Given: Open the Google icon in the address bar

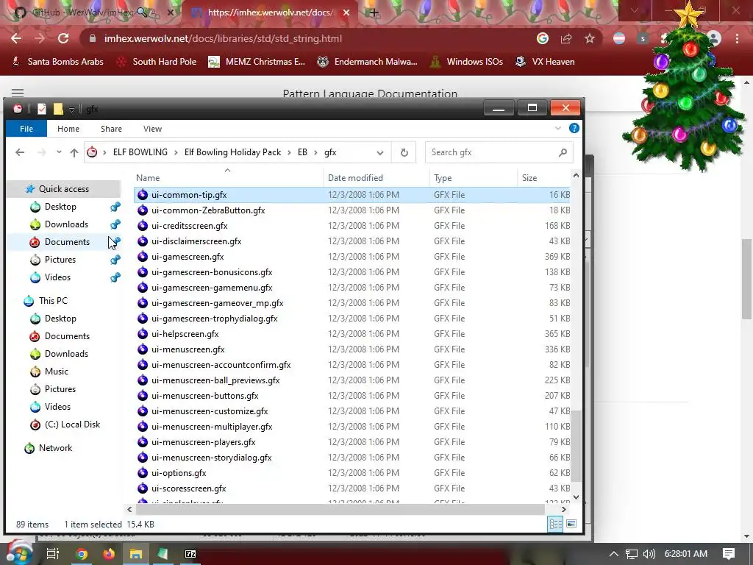Looking at the screenshot, I should (543, 38).
